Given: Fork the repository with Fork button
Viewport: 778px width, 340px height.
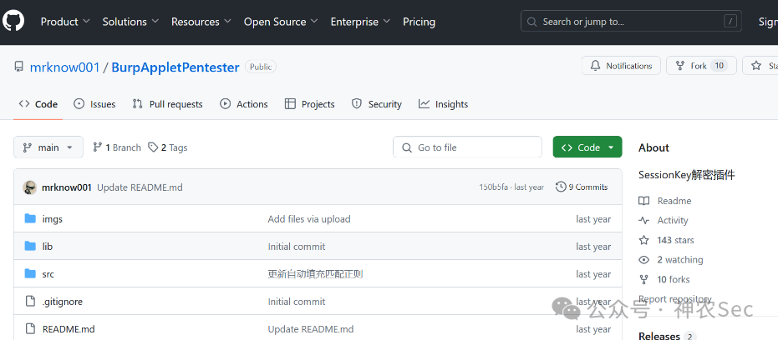Looking at the screenshot, I should pyautogui.click(x=700, y=66).
